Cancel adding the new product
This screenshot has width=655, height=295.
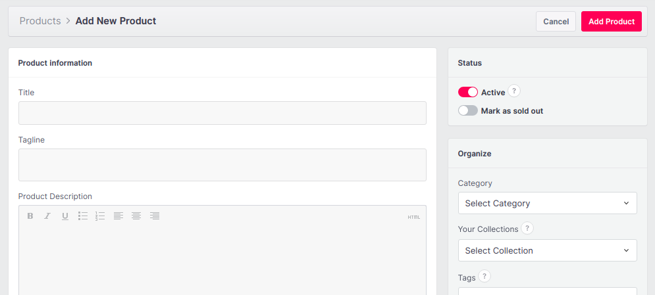coord(556,22)
